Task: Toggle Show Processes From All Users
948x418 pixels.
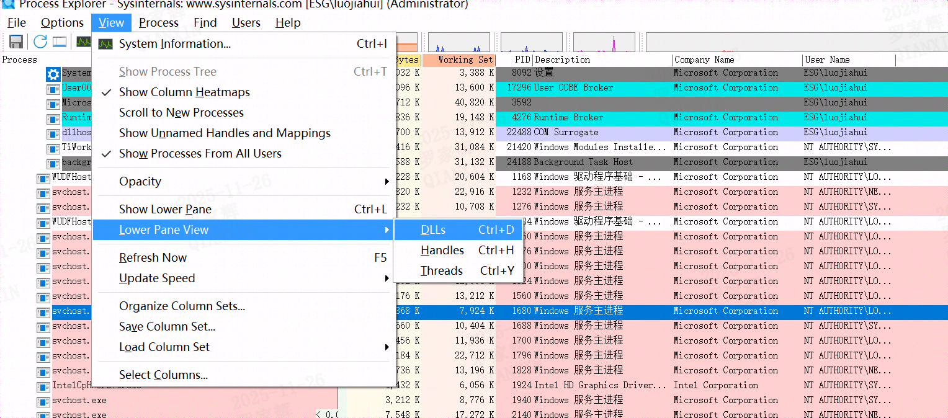Action: 244,153
